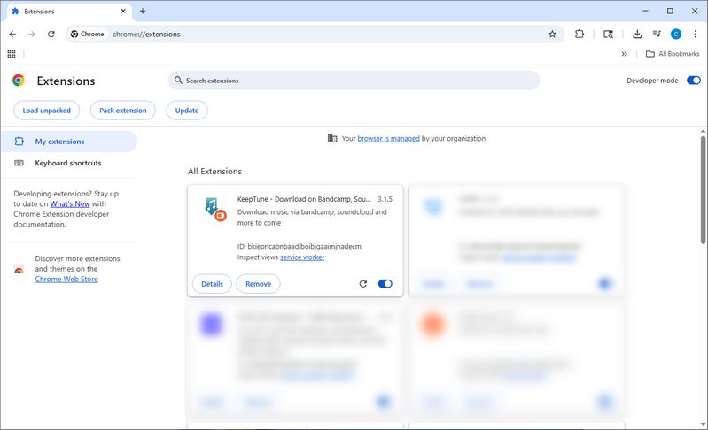The image size is (708, 430).
Task: Open the Chrome Web Store link
Action: pyautogui.click(x=66, y=279)
